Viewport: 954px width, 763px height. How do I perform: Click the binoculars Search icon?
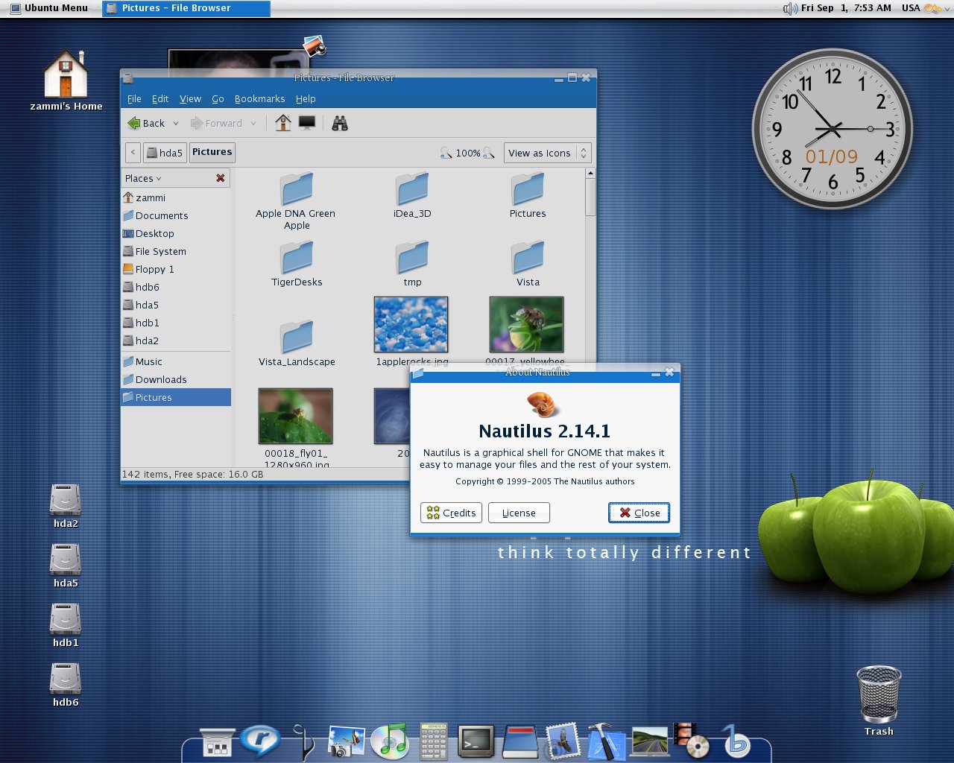(340, 123)
